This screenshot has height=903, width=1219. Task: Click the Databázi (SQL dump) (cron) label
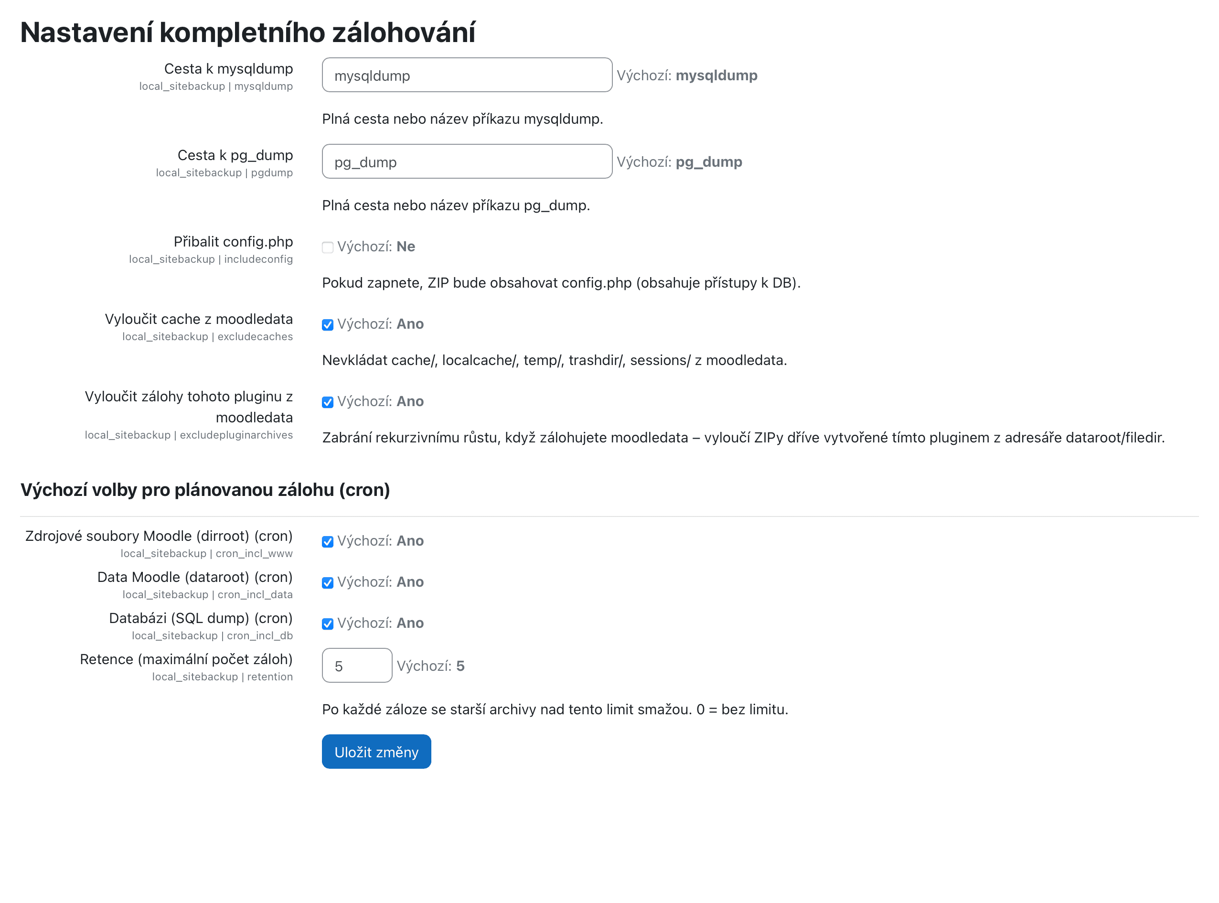[201, 618]
